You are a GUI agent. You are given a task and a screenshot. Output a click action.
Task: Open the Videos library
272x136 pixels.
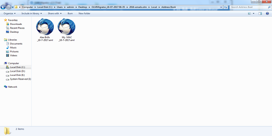[x=14, y=55]
